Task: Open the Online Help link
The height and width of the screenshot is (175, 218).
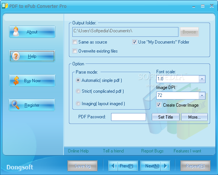Action: 78,151
